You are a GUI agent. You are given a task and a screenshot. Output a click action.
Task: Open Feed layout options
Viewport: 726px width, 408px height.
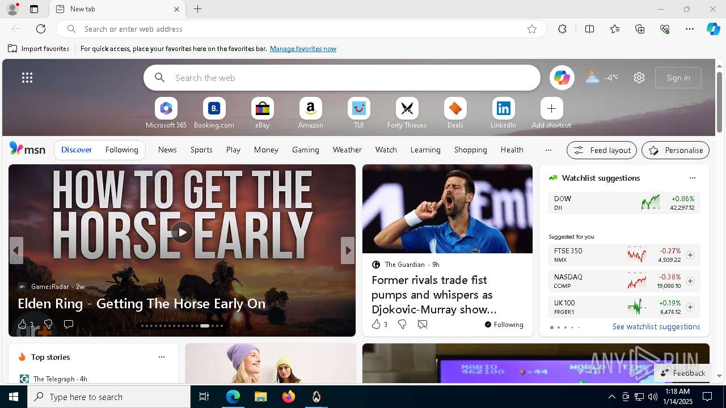click(x=602, y=150)
